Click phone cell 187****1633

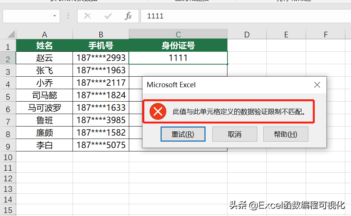[101, 108]
